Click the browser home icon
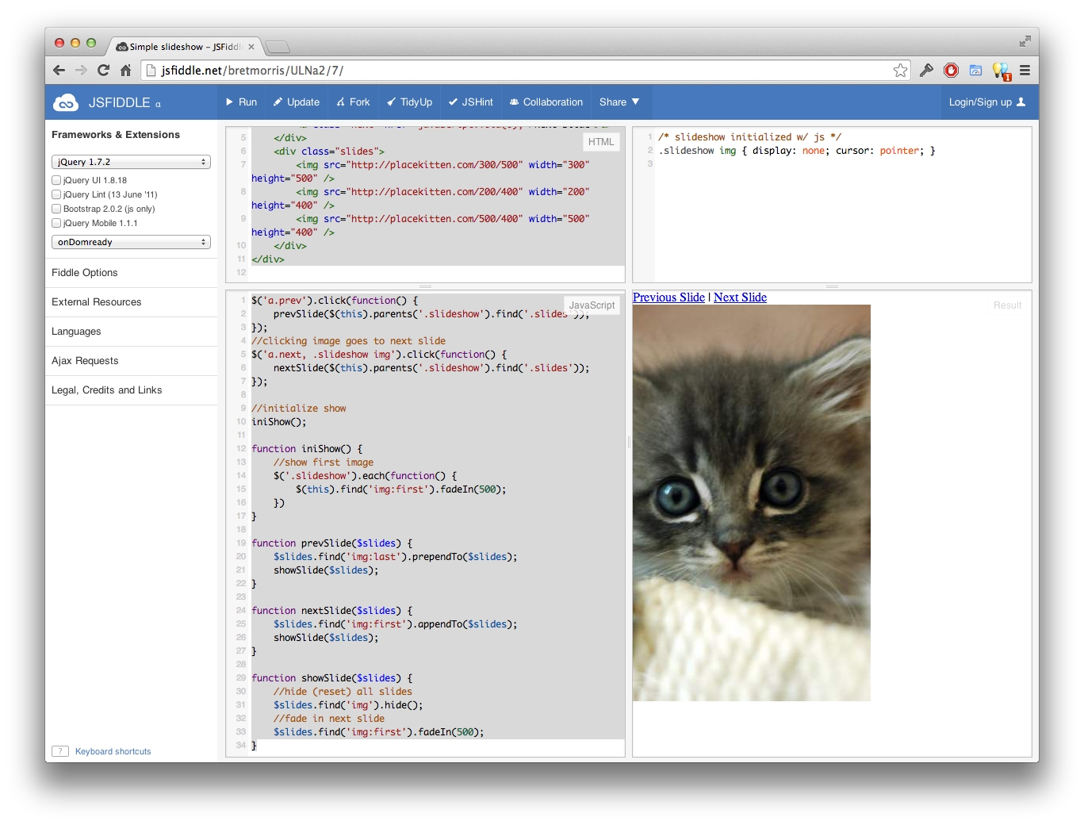The image size is (1084, 825). tap(125, 71)
